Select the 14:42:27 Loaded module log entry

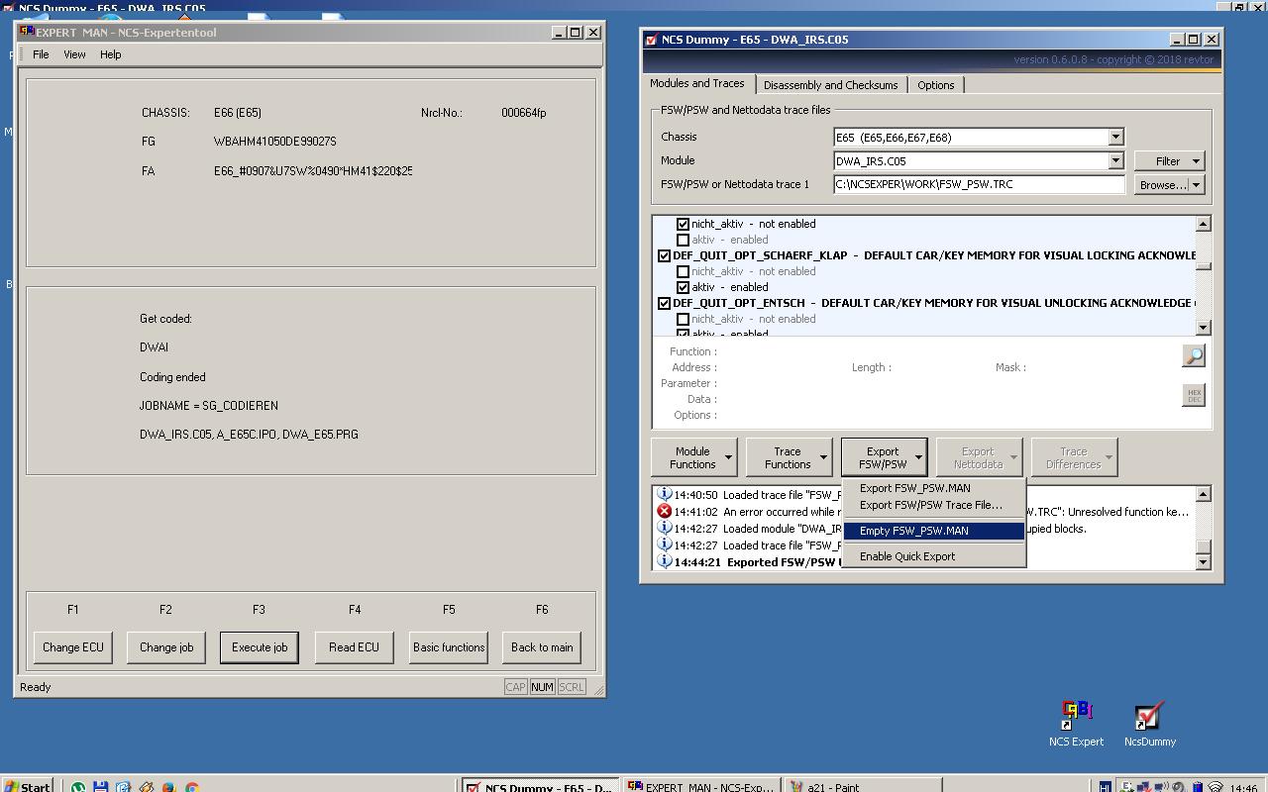click(923, 529)
